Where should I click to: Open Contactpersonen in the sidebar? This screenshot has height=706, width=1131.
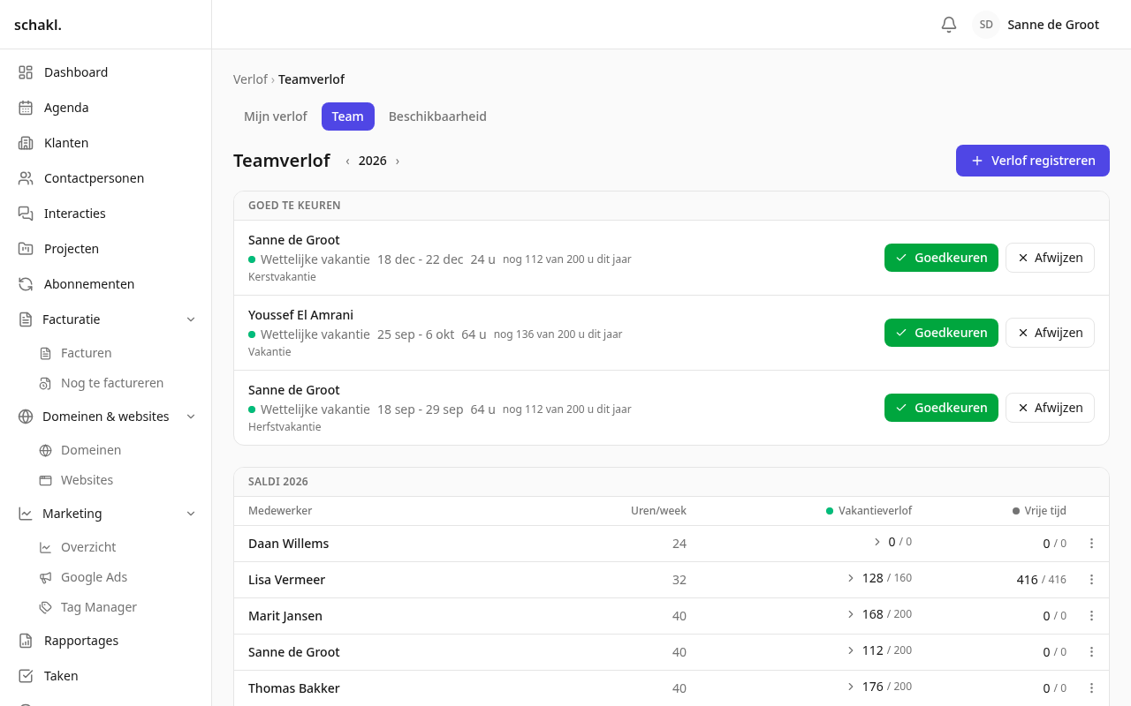(x=106, y=178)
